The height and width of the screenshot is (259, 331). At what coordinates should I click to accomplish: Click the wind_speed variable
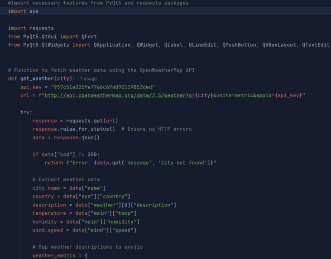[x=48, y=231]
